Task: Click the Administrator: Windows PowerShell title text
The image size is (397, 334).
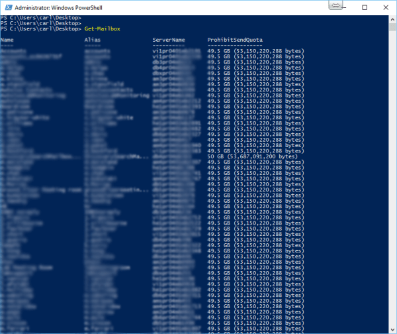Action: (x=51, y=7)
